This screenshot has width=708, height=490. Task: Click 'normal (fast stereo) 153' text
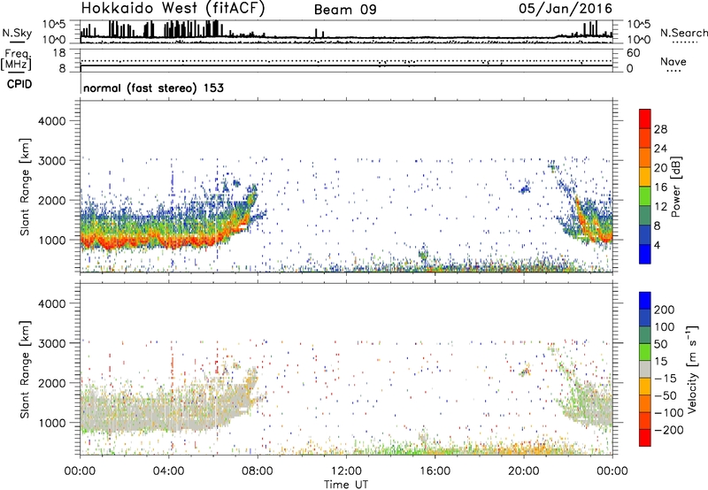click(x=153, y=88)
